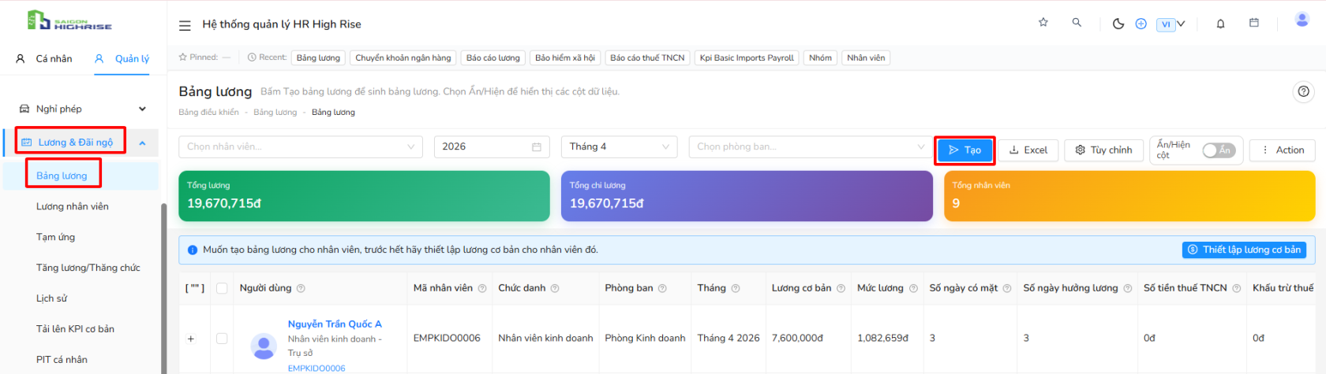The image size is (1326, 374).
Task: Click the Saigon Highrise logo
Action: pyautogui.click(x=69, y=20)
